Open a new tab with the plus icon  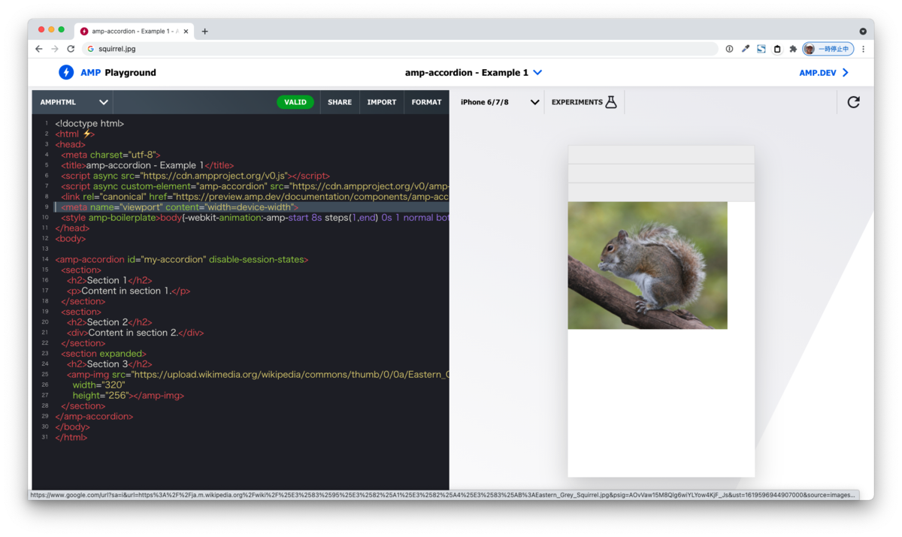pos(204,32)
